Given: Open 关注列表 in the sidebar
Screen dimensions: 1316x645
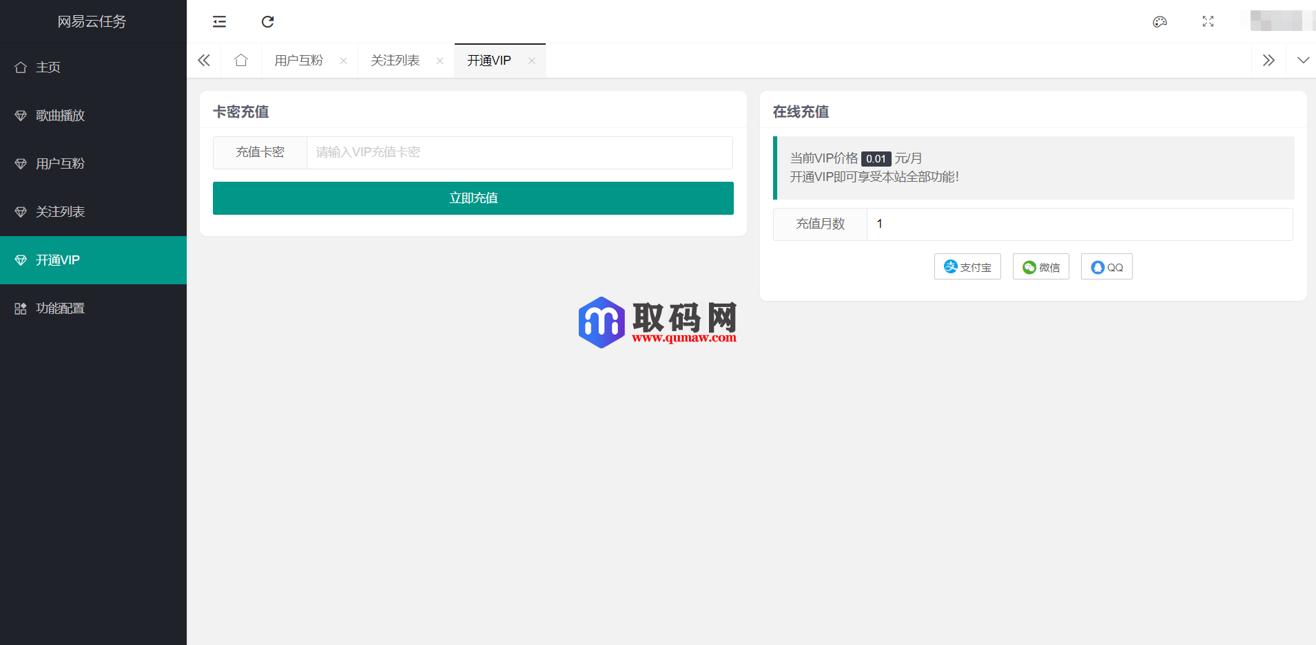Looking at the screenshot, I should pos(93,212).
